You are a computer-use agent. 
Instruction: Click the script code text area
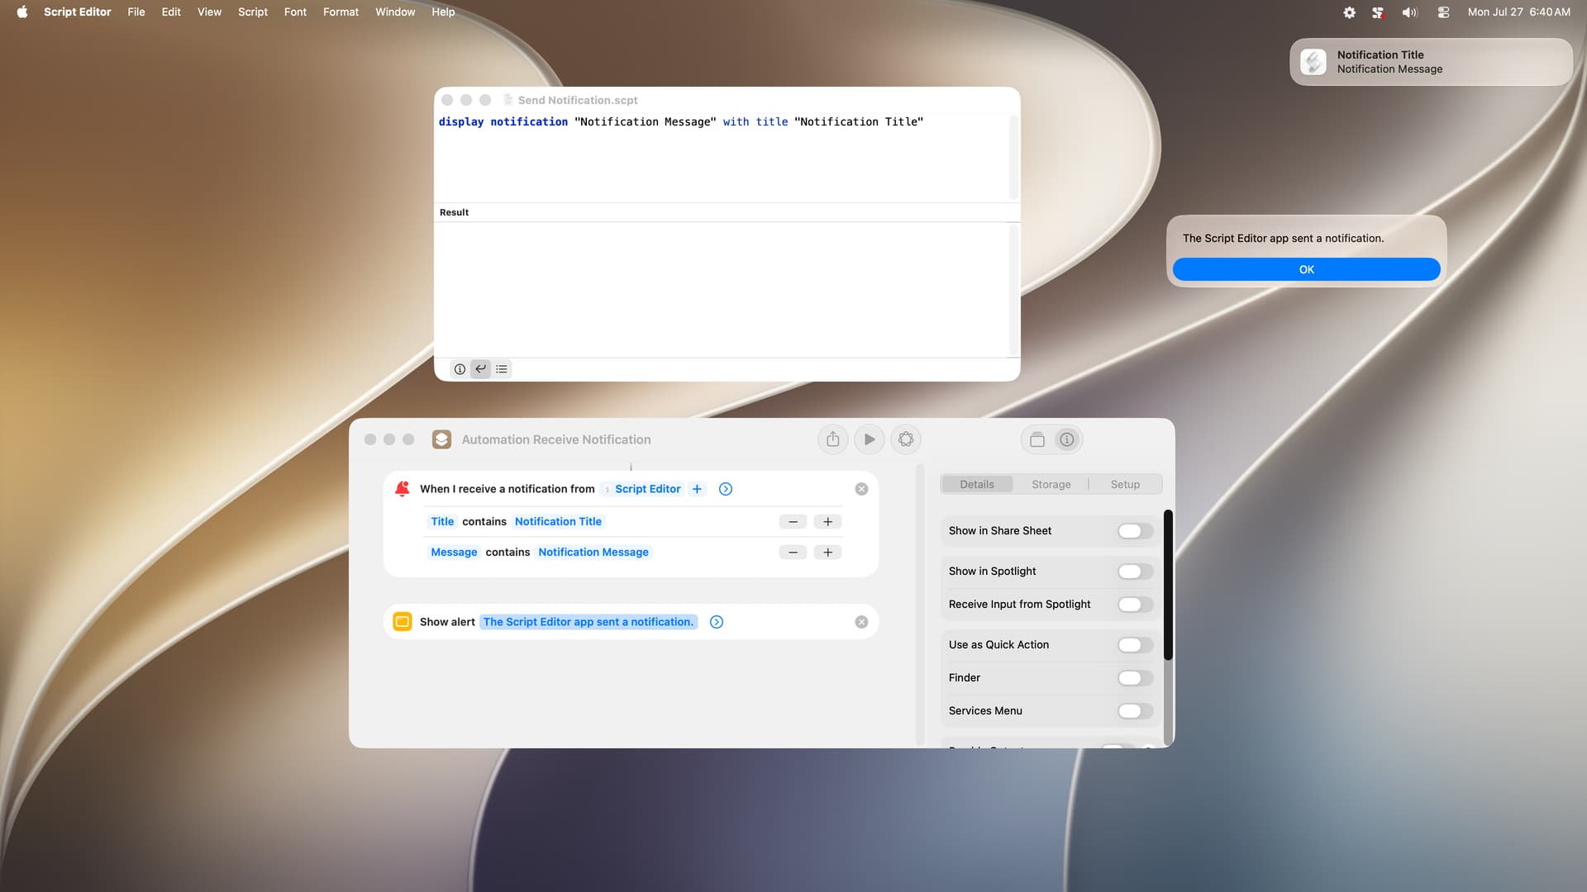[x=723, y=157]
